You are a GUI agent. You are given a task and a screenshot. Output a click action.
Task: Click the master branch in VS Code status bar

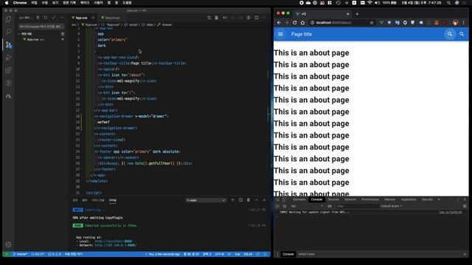[x=20, y=254]
